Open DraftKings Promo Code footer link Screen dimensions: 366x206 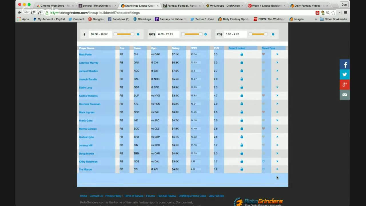click(x=192, y=196)
